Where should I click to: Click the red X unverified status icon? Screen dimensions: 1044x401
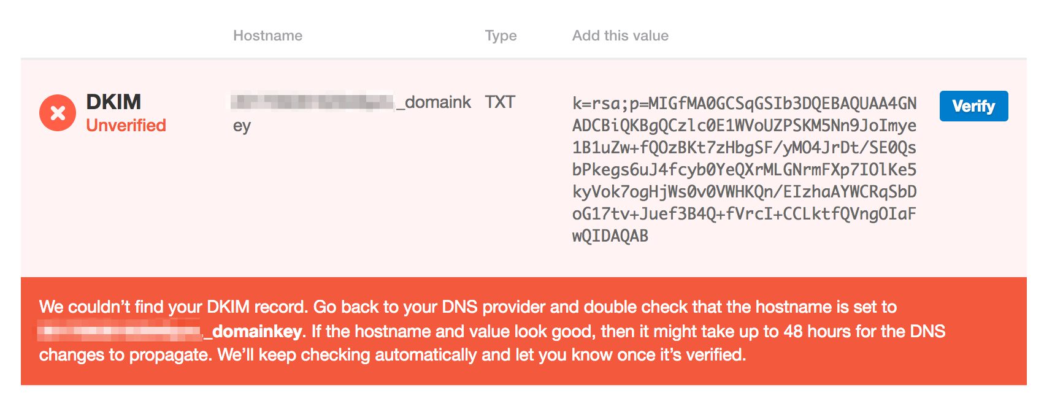(x=58, y=113)
